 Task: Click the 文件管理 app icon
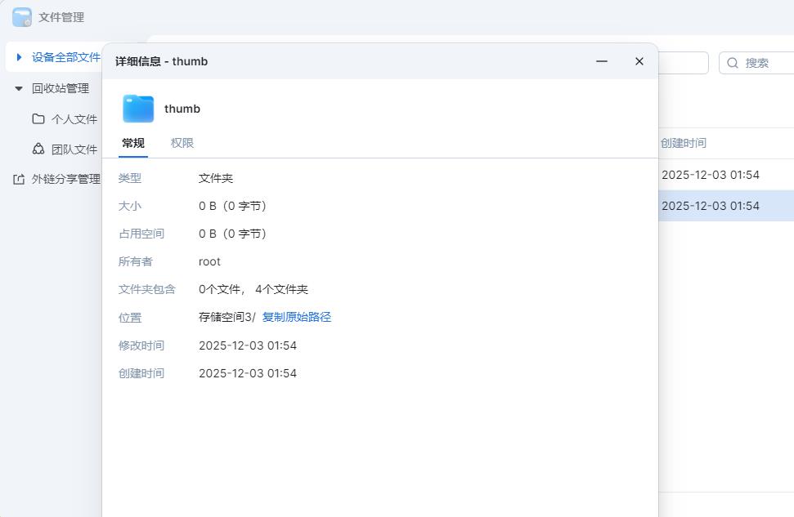tap(22, 17)
